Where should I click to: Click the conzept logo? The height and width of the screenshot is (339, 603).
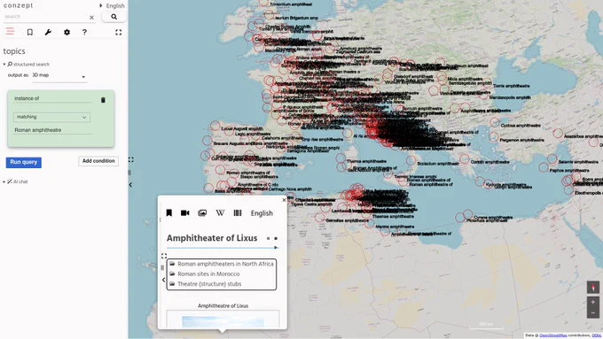click(18, 5)
